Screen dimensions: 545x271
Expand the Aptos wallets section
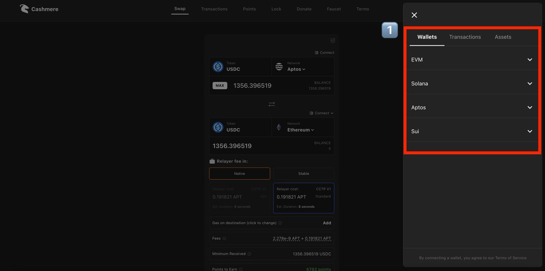pos(472,107)
